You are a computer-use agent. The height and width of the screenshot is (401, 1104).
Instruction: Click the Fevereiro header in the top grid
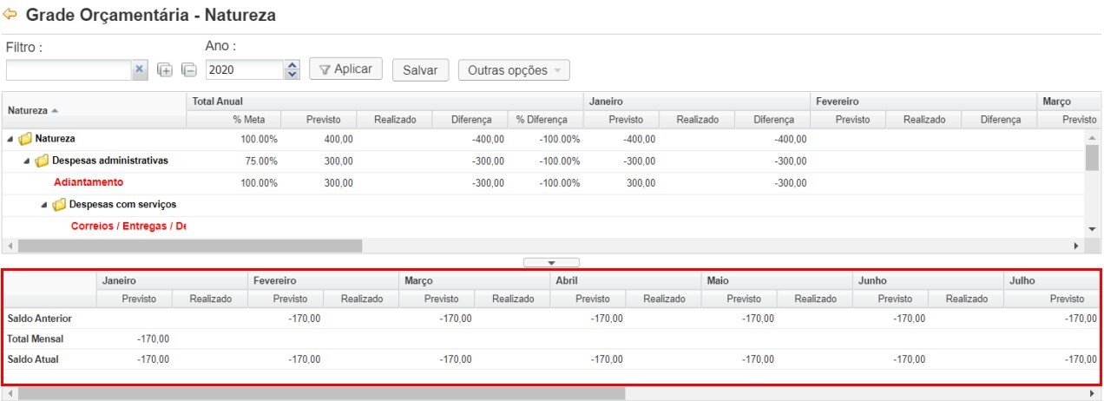pyautogui.click(x=923, y=102)
